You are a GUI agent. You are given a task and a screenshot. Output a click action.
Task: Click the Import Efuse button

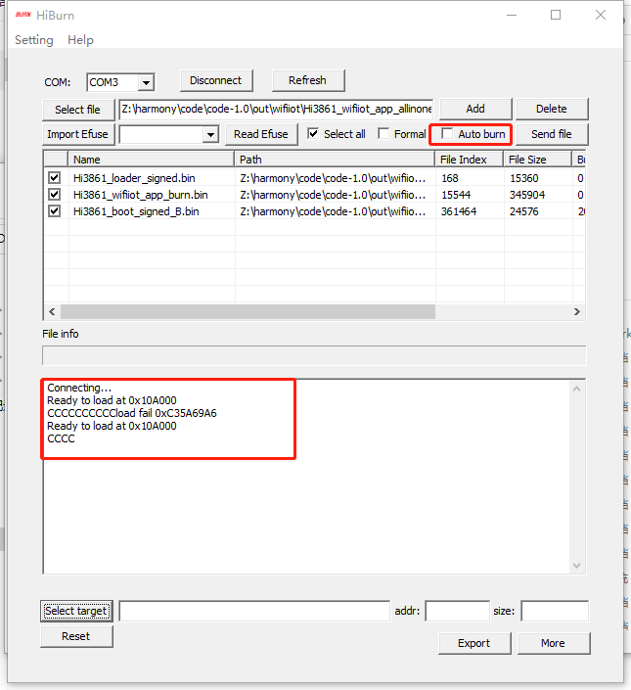[78, 134]
